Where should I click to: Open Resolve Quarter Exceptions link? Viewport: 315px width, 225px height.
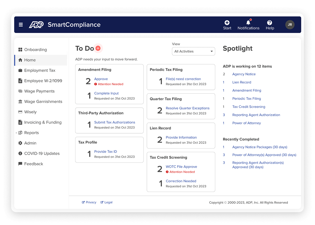tap(187, 108)
